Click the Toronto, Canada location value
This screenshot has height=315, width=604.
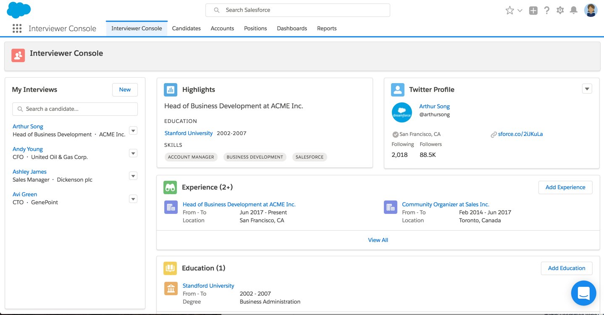(480, 220)
